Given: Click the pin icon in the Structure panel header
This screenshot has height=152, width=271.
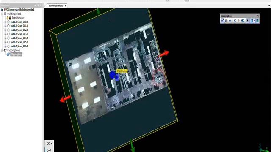Looking at the screenshot, I should point(38,5).
